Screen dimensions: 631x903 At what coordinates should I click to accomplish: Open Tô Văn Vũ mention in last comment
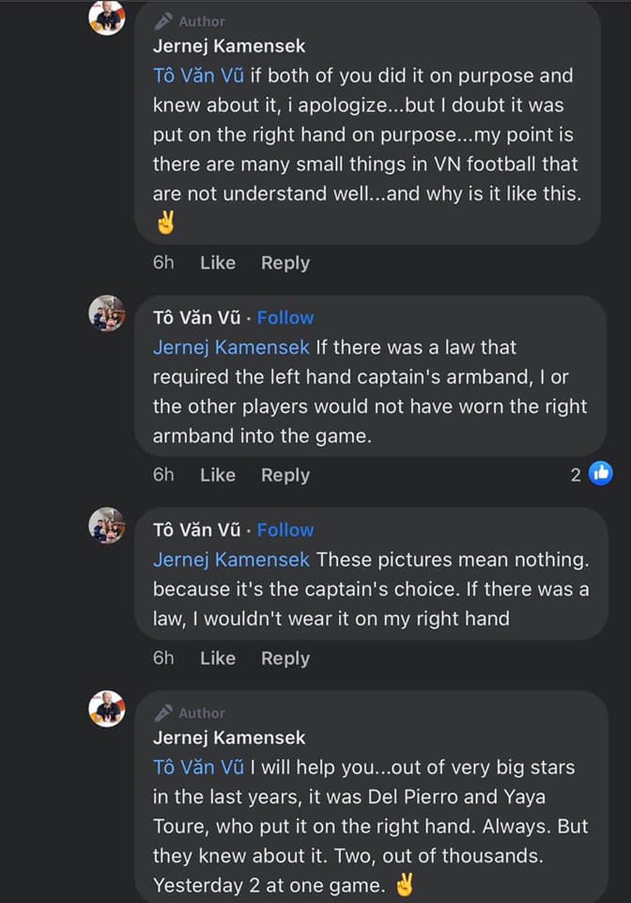click(198, 767)
